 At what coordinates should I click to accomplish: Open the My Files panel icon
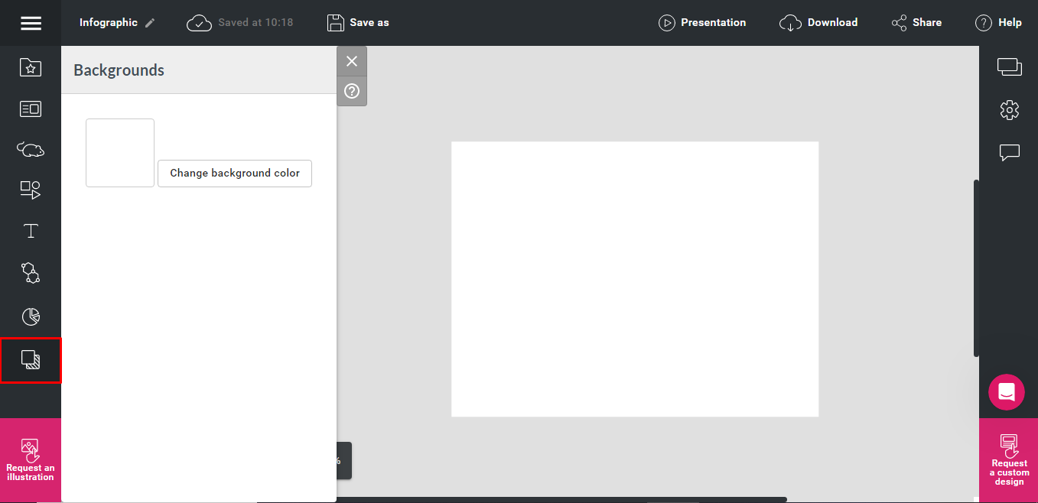click(31, 108)
